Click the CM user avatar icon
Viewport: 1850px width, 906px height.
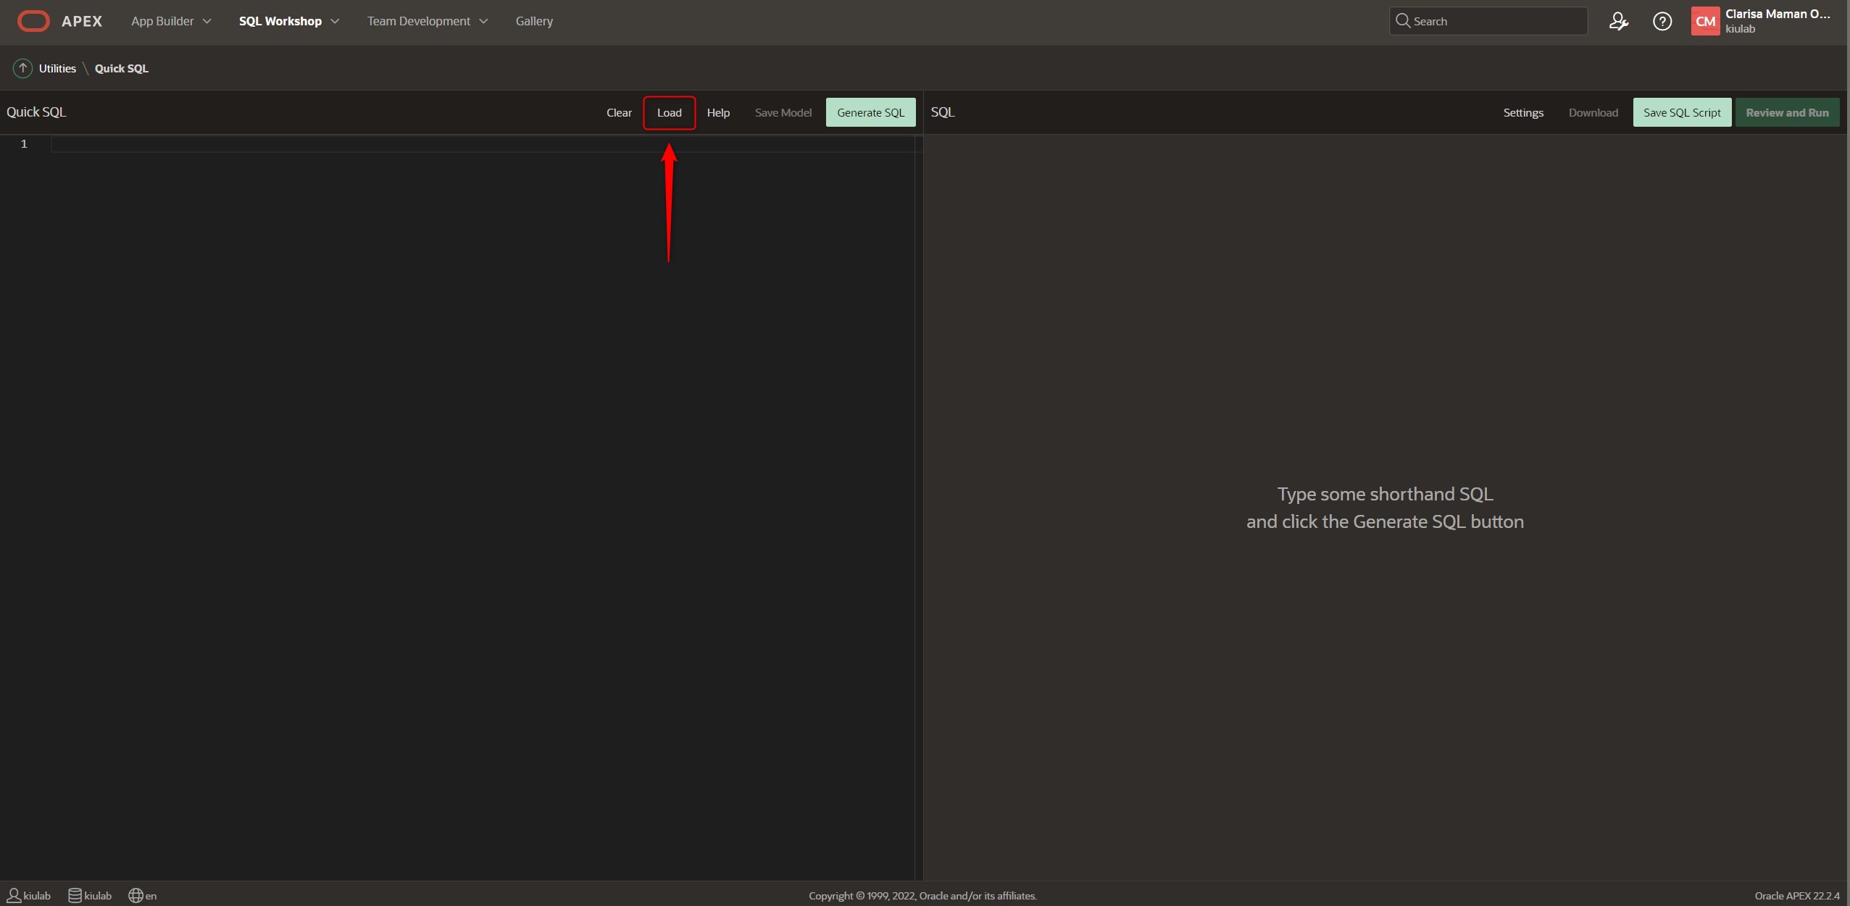point(1704,21)
